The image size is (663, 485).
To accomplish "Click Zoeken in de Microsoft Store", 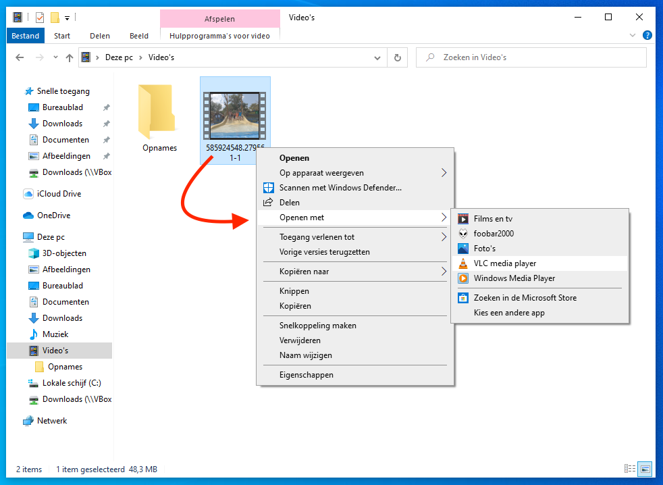I will 525,298.
